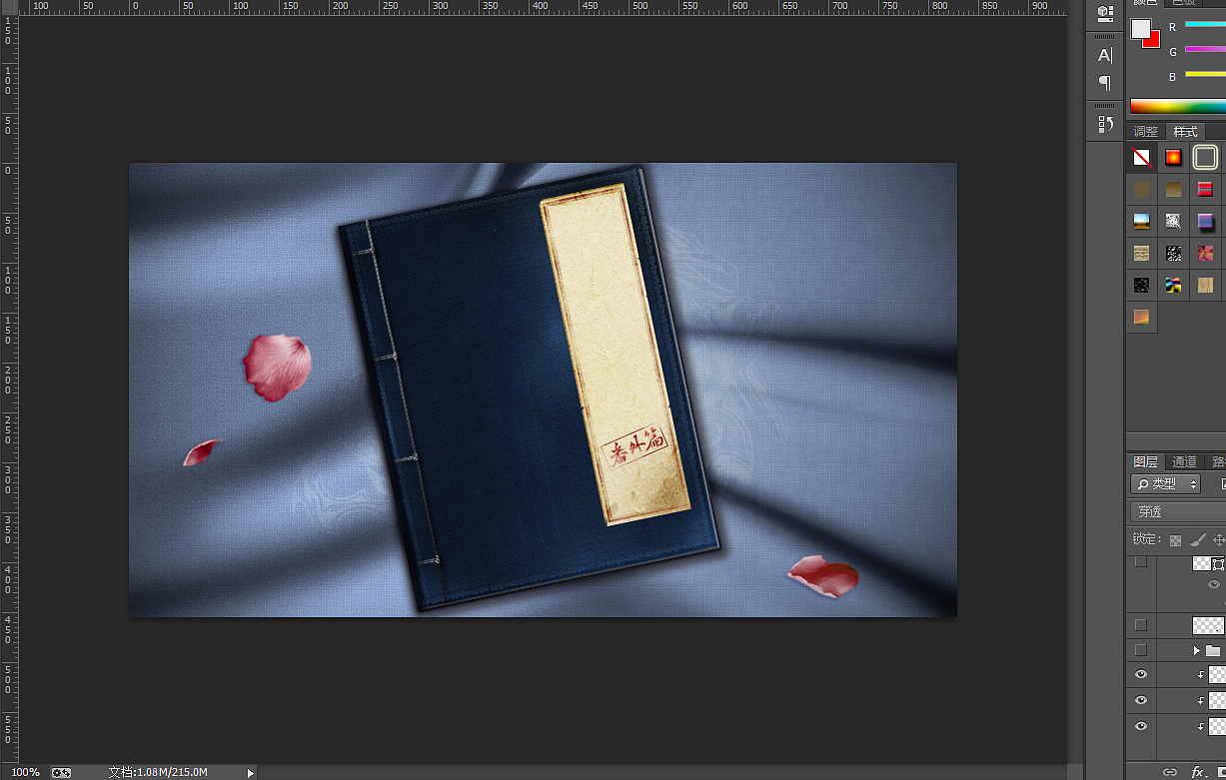Switch to the 调整 (Adjustments) tab
Screen dimensions: 1226x780
pyautogui.click(x=1146, y=132)
